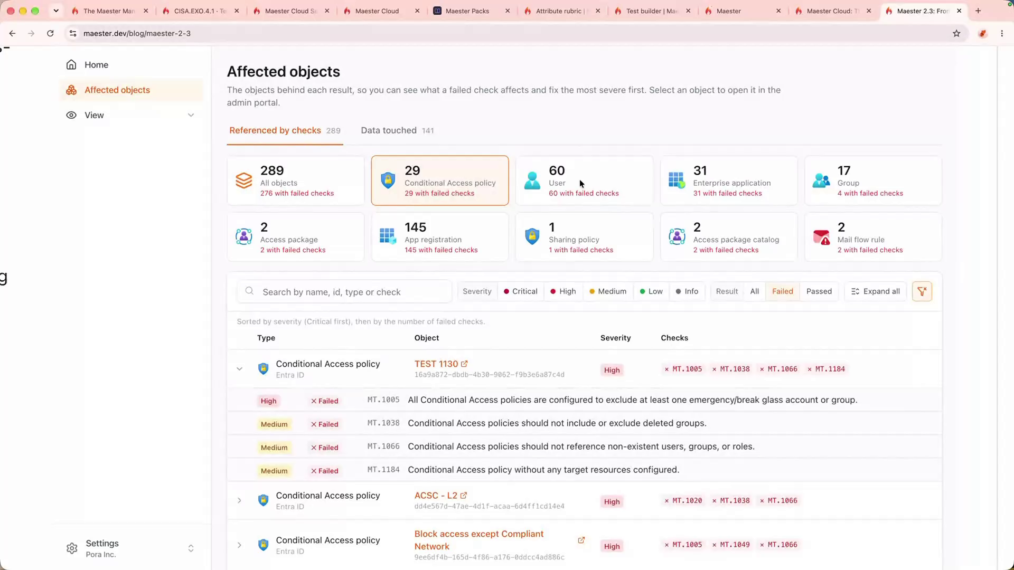
Task: Show only Failed results
Action: pyautogui.click(x=782, y=291)
